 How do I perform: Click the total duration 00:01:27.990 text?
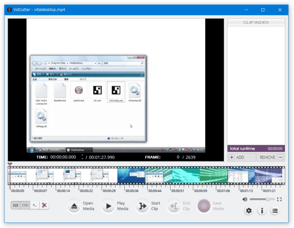point(102,157)
